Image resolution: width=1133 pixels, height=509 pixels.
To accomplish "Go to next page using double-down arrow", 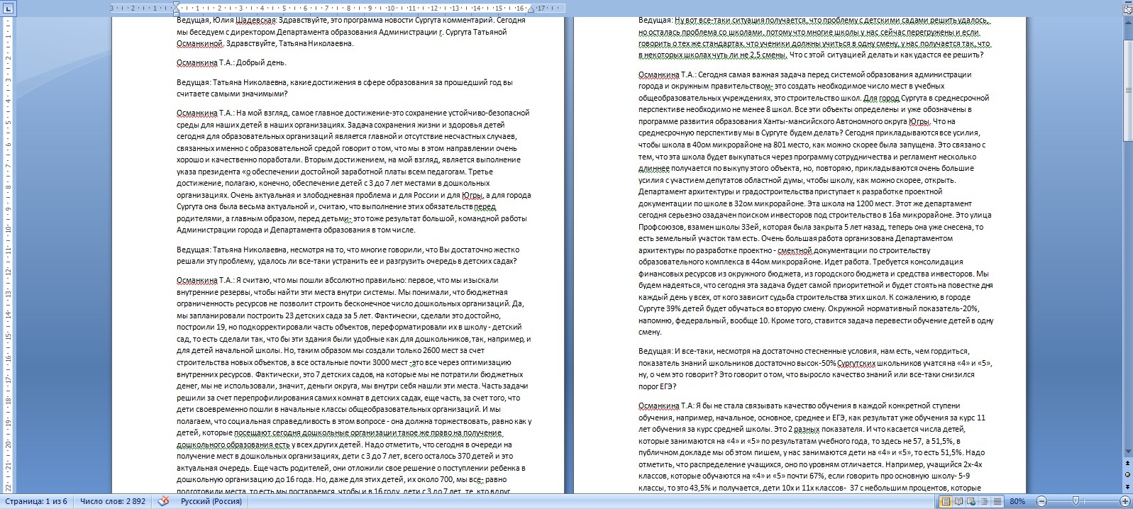I will point(1127,486).
